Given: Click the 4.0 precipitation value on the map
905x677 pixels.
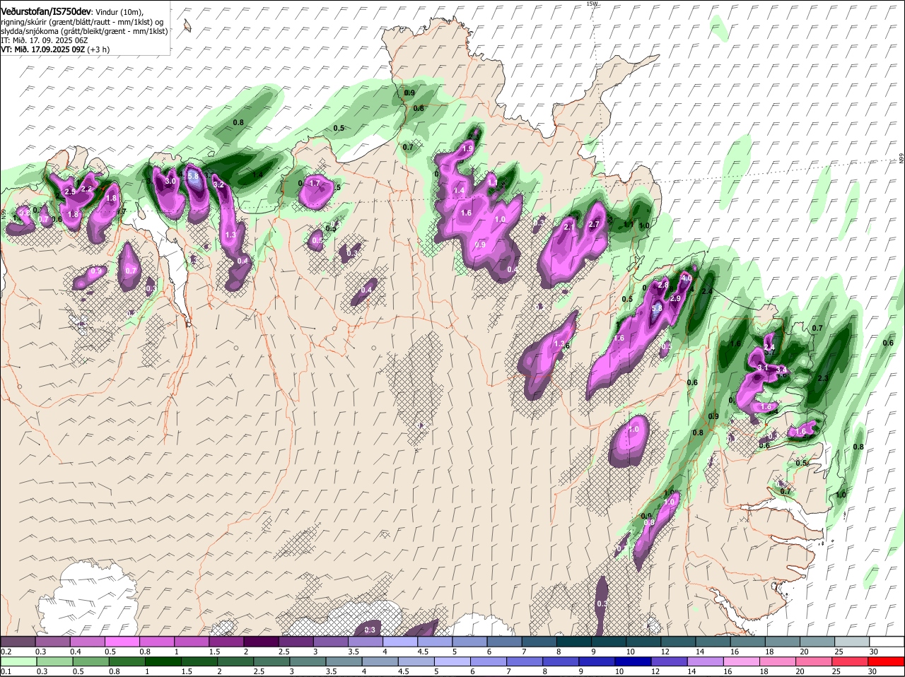Looking at the screenshot, I should [x=686, y=278].
